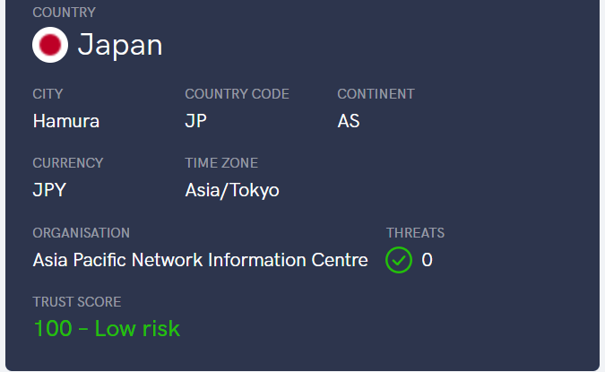Click the CURRENCY label
The width and height of the screenshot is (605, 372).
pyautogui.click(x=68, y=163)
